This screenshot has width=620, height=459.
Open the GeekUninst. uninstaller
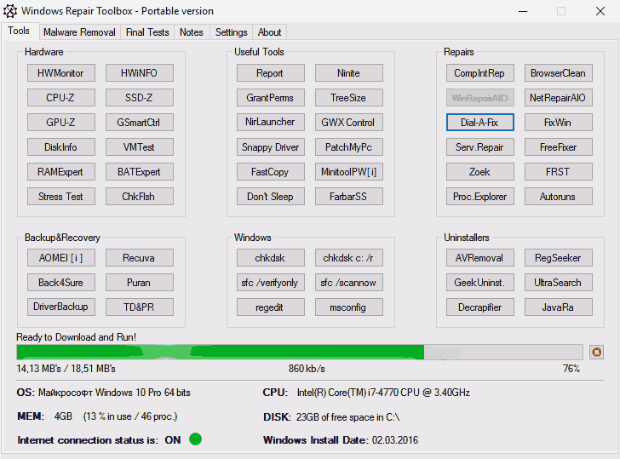[479, 283]
